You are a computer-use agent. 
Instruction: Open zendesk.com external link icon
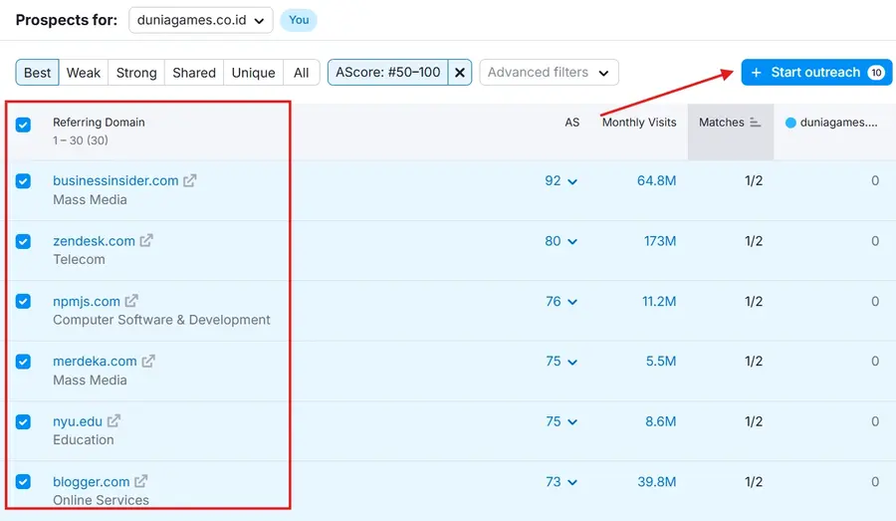coord(146,241)
